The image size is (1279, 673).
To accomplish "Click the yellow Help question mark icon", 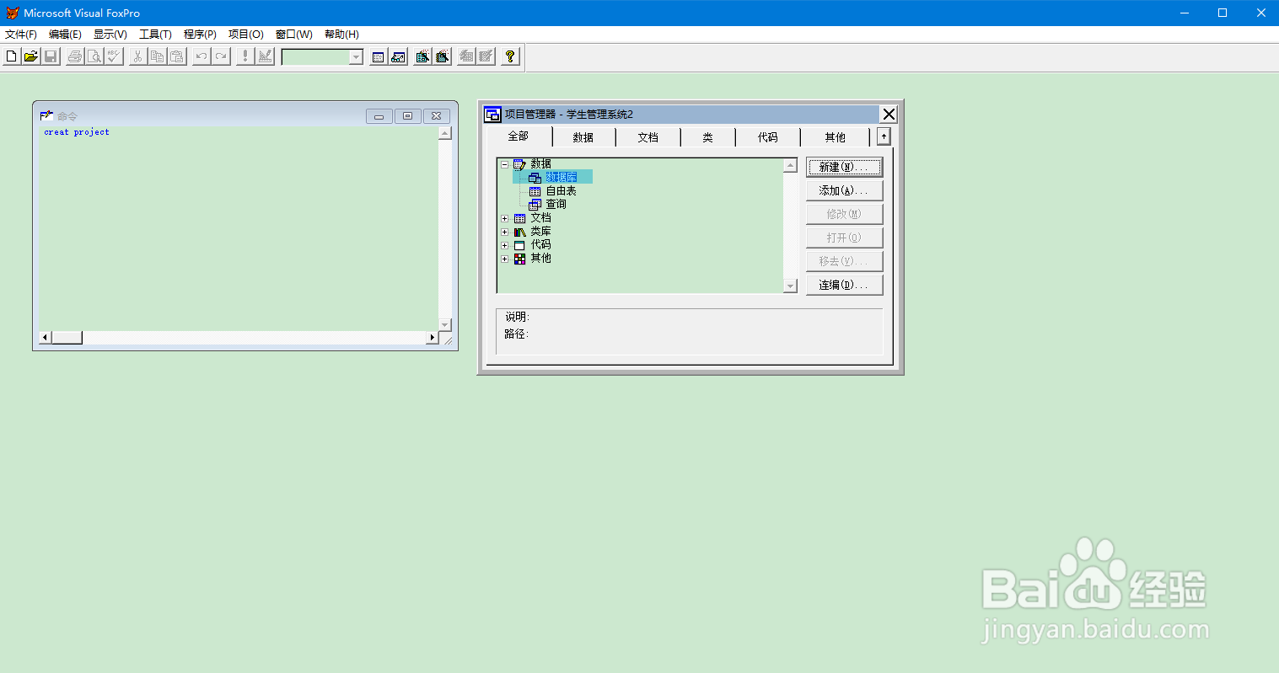I will tap(510, 56).
